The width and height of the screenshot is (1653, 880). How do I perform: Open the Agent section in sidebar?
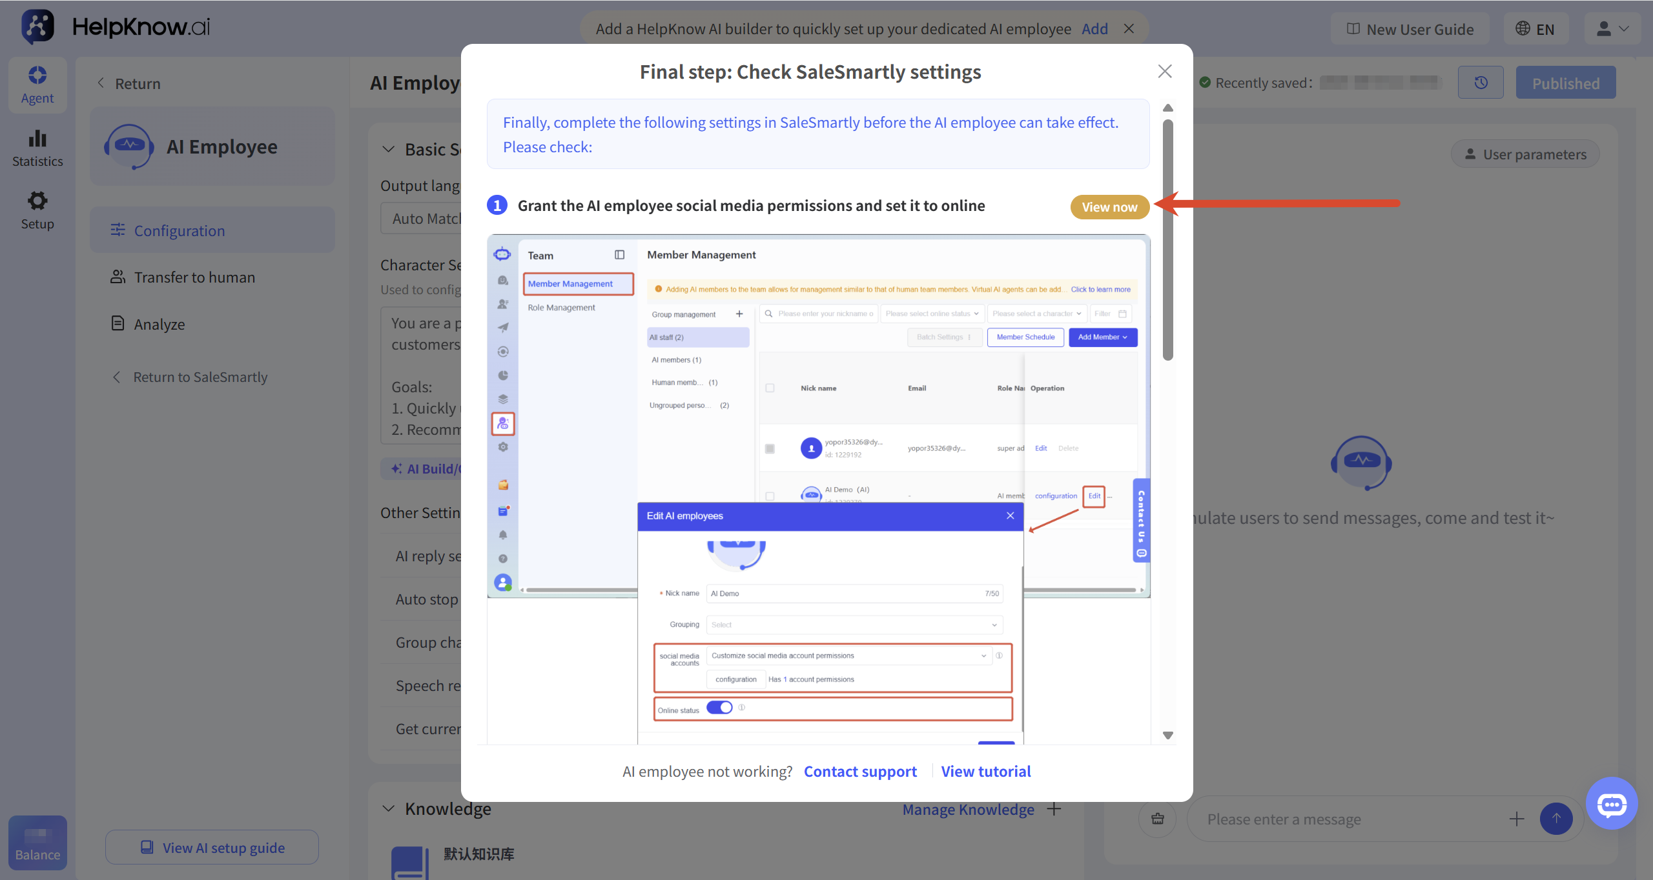click(x=37, y=85)
